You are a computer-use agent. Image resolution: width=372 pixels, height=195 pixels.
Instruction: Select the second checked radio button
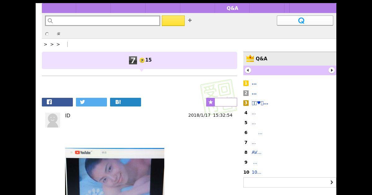[x=59, y=34]
